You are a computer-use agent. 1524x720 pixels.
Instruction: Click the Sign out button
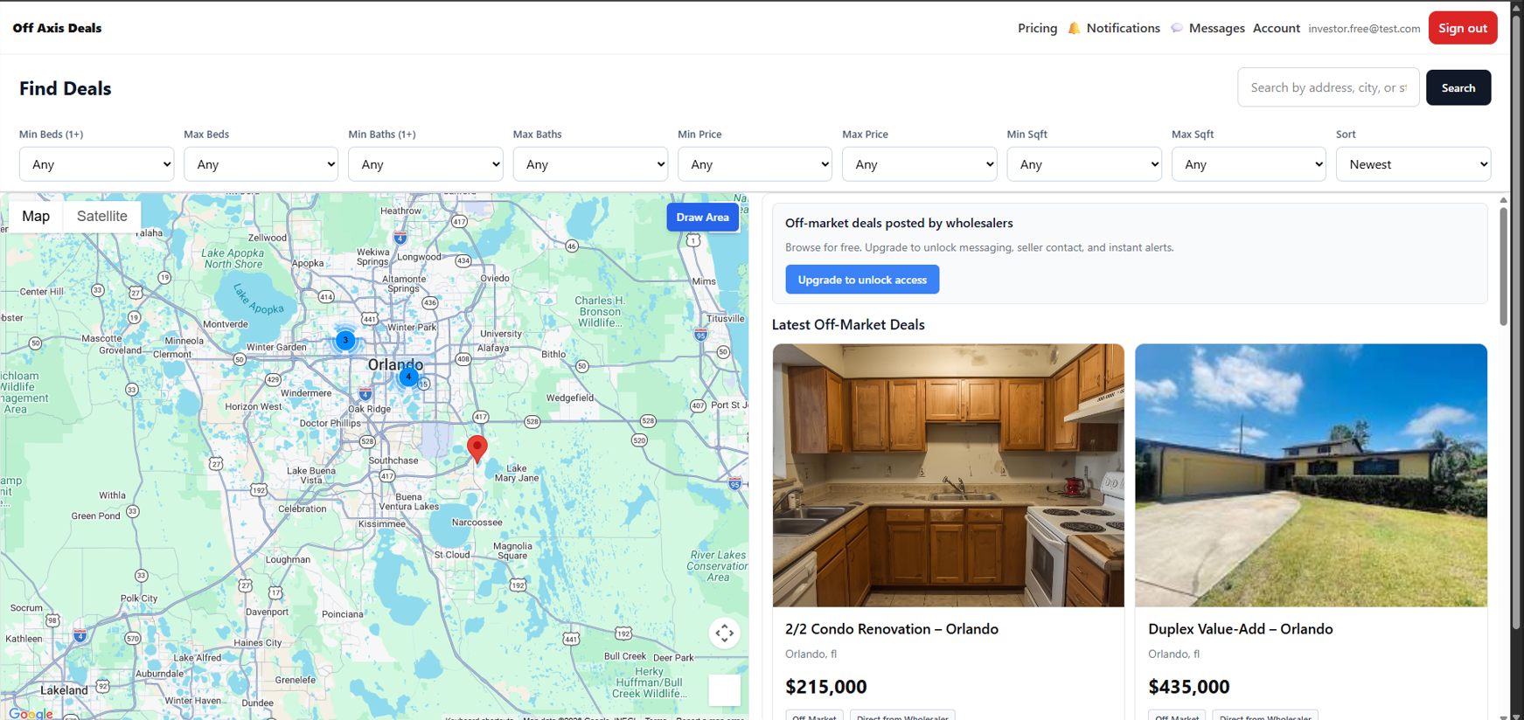coord(1463,28)
